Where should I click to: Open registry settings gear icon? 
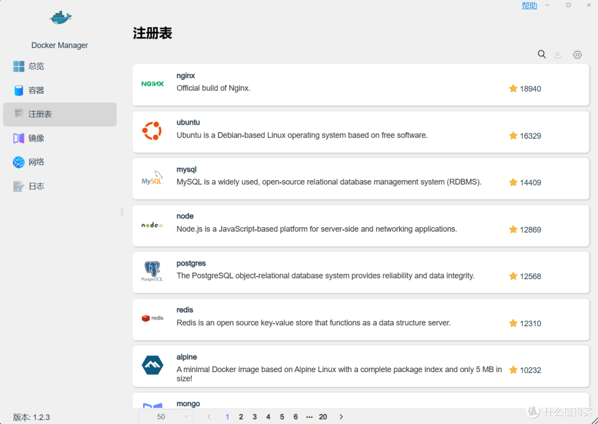click(x=578, y=54)
